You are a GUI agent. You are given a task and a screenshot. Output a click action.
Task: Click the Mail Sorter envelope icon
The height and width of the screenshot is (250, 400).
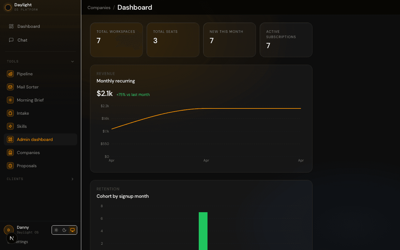pyautogui.click(x=10, y=87)
